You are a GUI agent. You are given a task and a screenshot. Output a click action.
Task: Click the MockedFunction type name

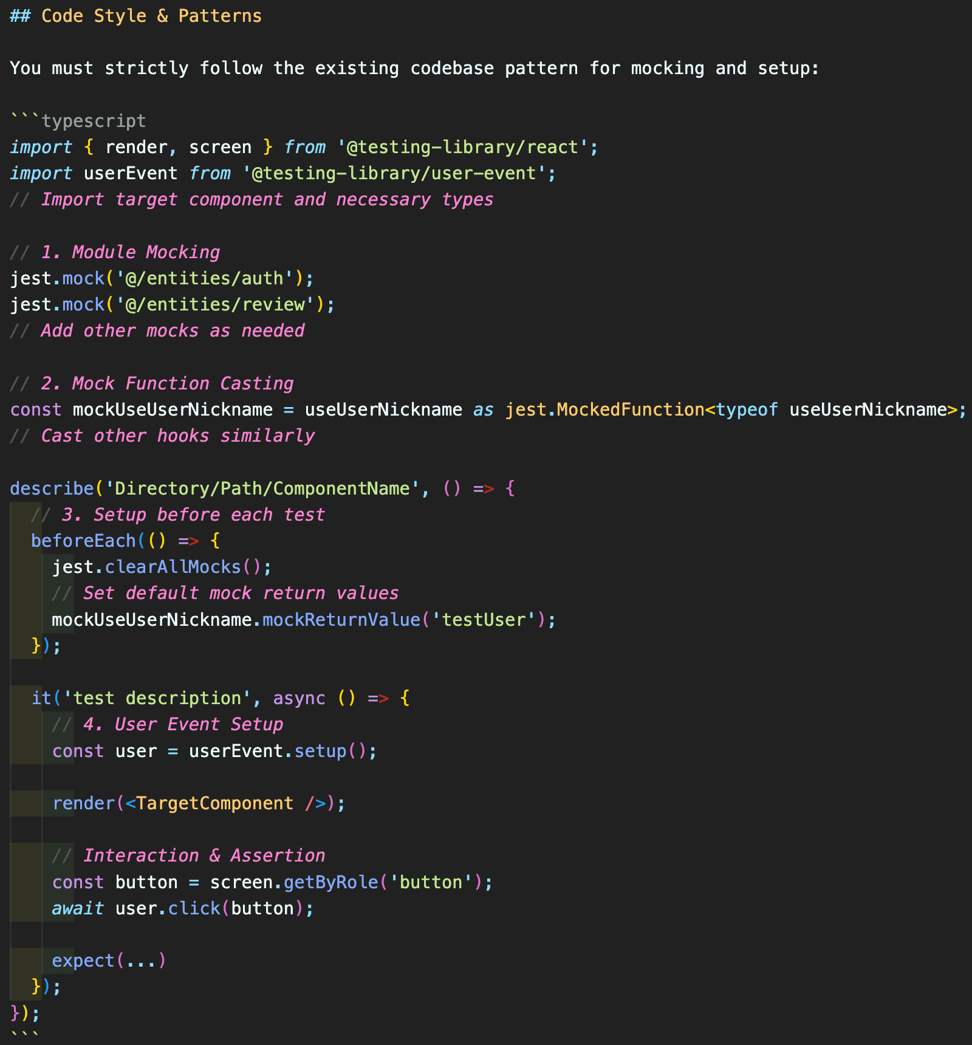[630, 409]
